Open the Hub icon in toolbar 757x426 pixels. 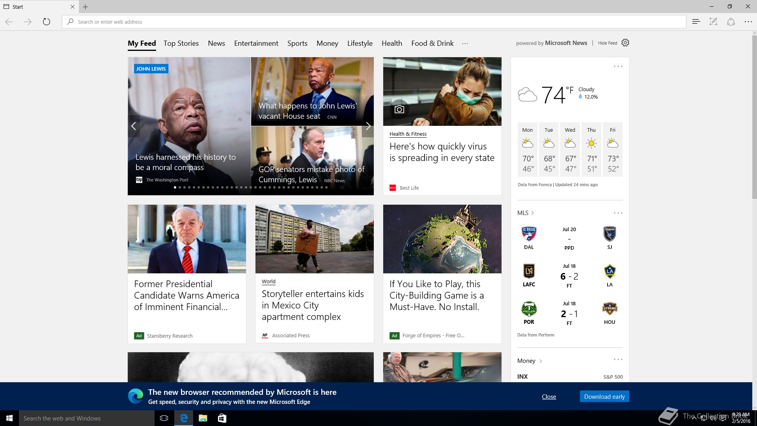tap(696, 22)
